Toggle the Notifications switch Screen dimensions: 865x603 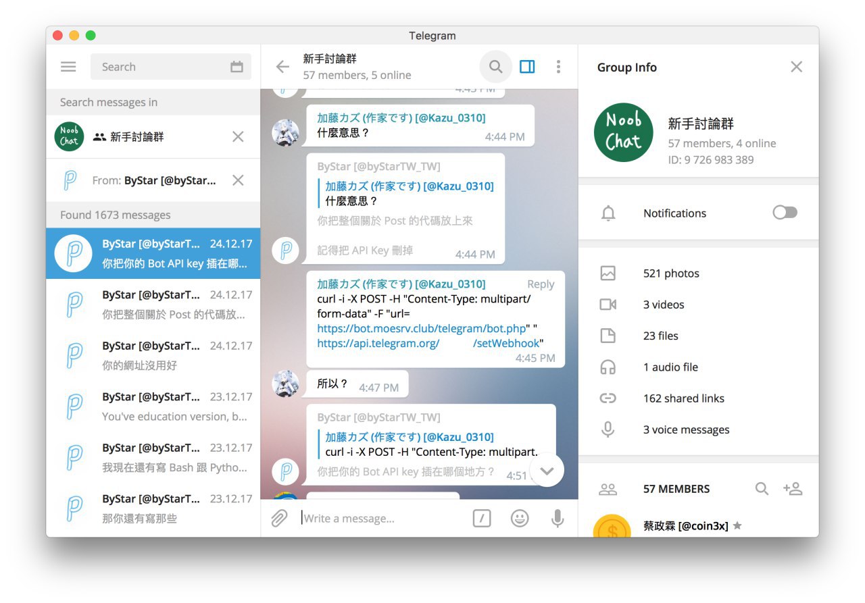(785, 213)
